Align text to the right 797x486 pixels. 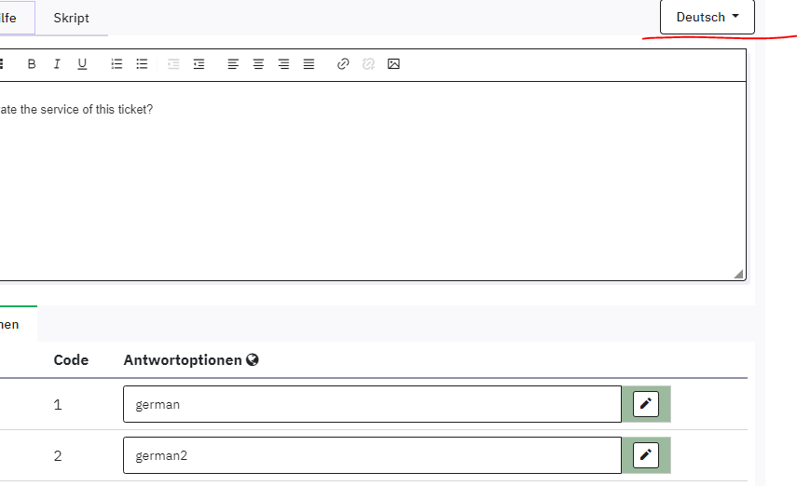coord(283,64)
